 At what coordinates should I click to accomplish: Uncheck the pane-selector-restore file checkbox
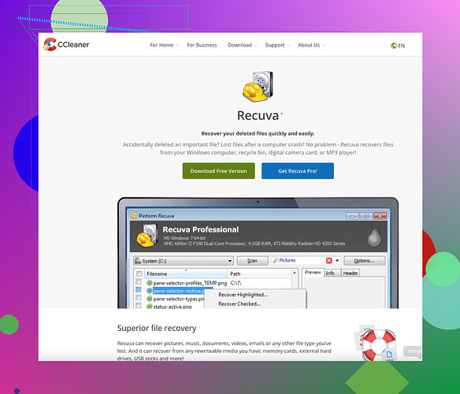[x=139, y=290]
